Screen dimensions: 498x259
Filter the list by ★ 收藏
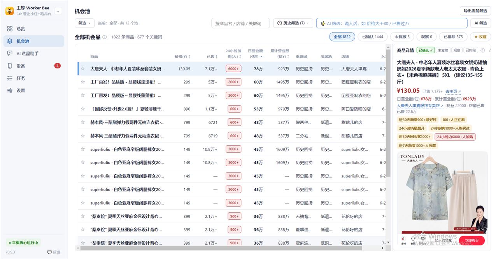(x=480, y=37)
